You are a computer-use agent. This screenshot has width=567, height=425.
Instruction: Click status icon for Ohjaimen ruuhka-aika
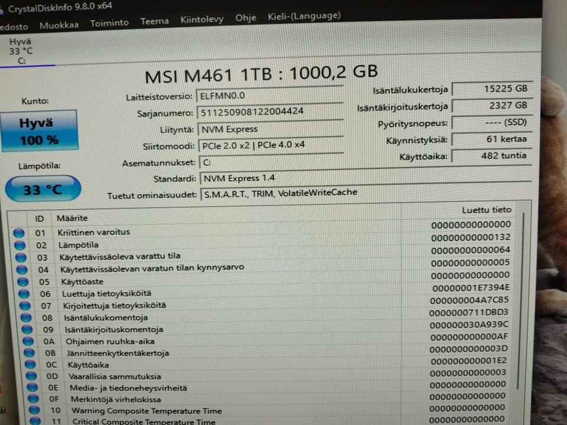[x=28, y=341]
